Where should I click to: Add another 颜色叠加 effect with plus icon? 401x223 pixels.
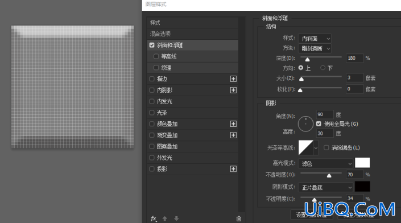[x=233, y=124]
